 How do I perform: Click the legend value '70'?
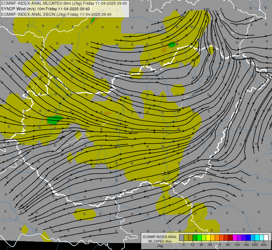(219, 245)
